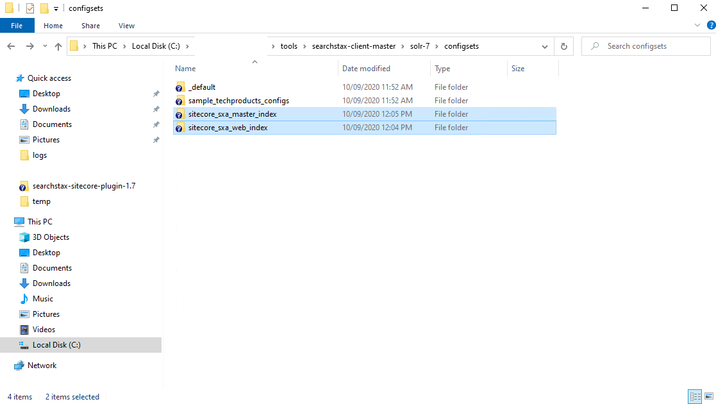Select sitecore_sxa_master_index folder
This screenshot has width=716, height=404.
(233, 114)
